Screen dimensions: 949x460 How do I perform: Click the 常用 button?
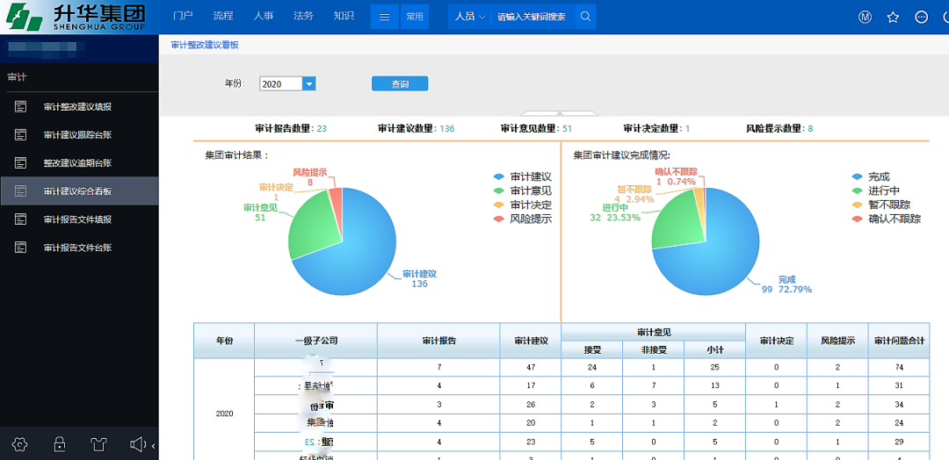point(414,17)
